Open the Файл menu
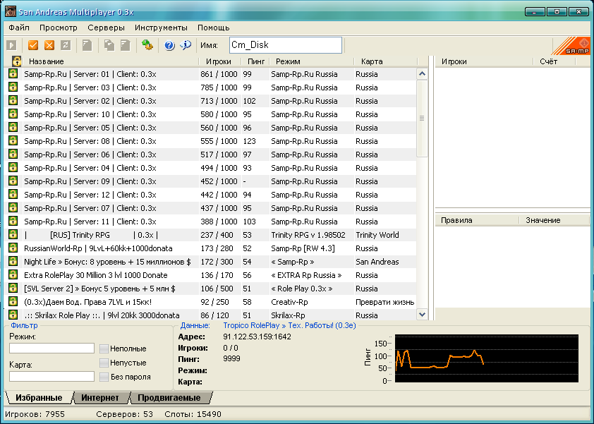Screen dimensions: 594x424 (19, 28)
